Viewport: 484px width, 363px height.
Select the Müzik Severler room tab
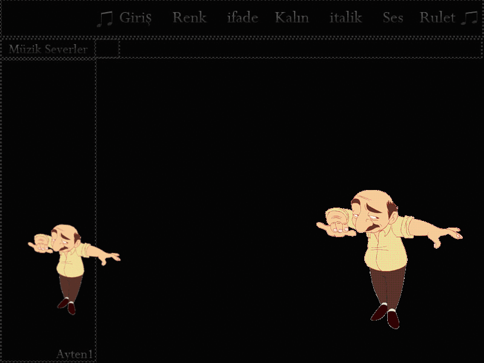[x=48, y=49]
